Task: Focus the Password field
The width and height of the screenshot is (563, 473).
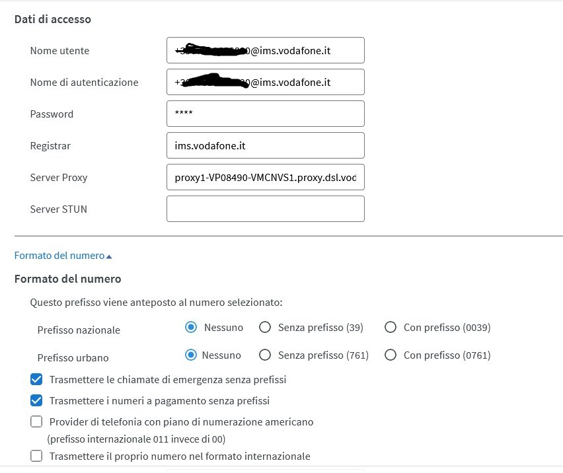Action: (265, 114)
